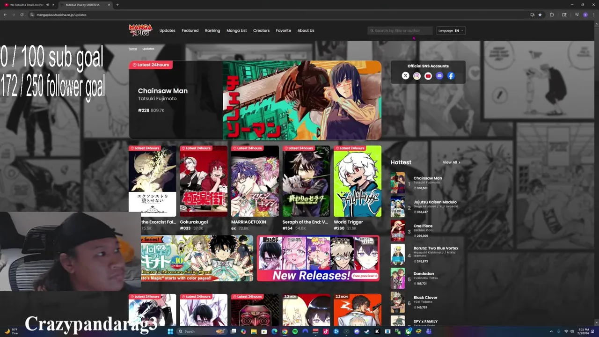Open the Ranking menu item
The width and height of the screenshot is (599, 337).
[x=212, y=30]
